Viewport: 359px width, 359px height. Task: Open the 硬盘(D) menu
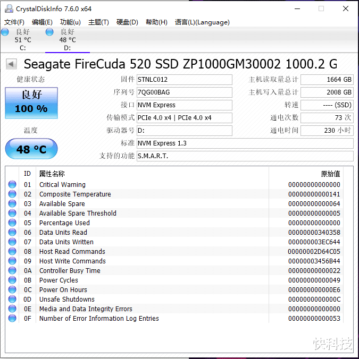127,22
